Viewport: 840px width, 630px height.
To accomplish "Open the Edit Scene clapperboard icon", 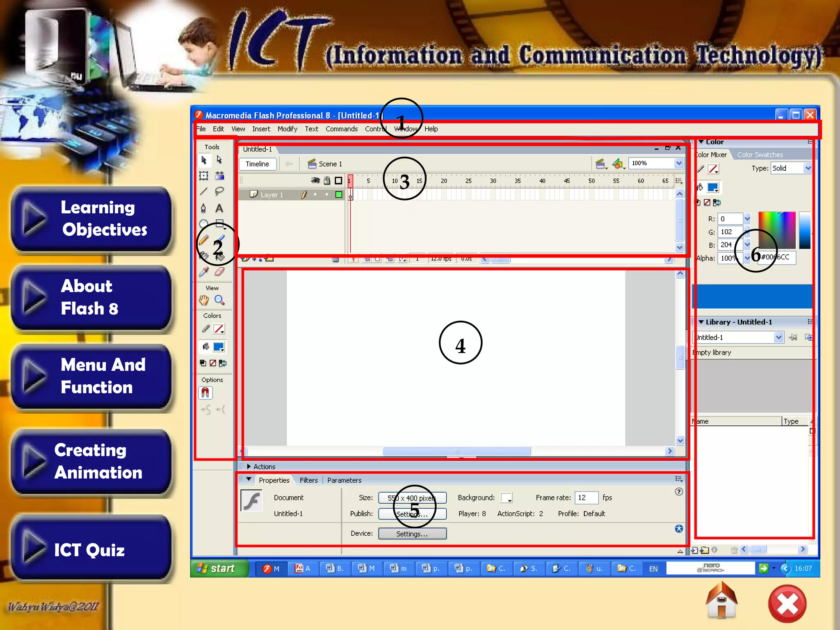I will (x=601, y=164).
